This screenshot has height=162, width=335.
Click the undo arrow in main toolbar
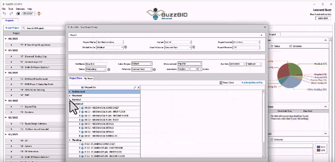4,13
